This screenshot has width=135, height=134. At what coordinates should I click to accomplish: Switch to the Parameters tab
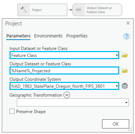(x=18, y=36)
